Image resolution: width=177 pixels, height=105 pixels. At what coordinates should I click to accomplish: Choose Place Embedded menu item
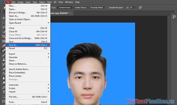click(28, 72)
